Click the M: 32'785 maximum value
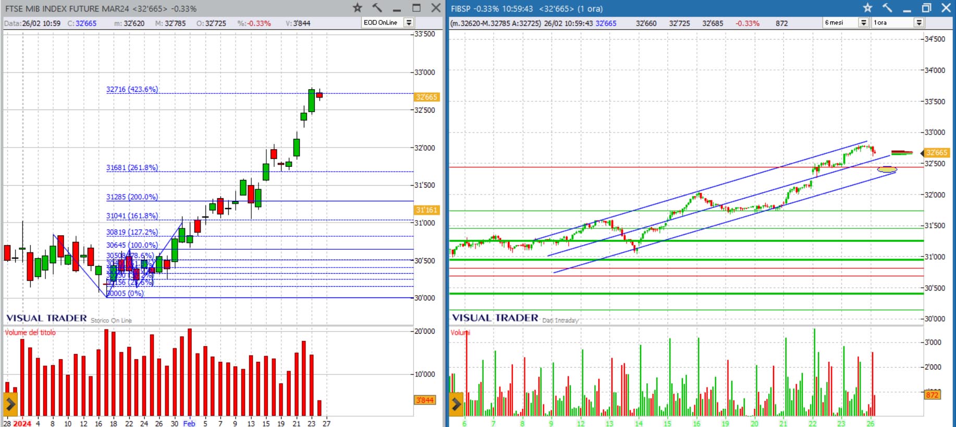Image resolution: width=956 pixels, height=427 pixels. (x=170, y=23)
